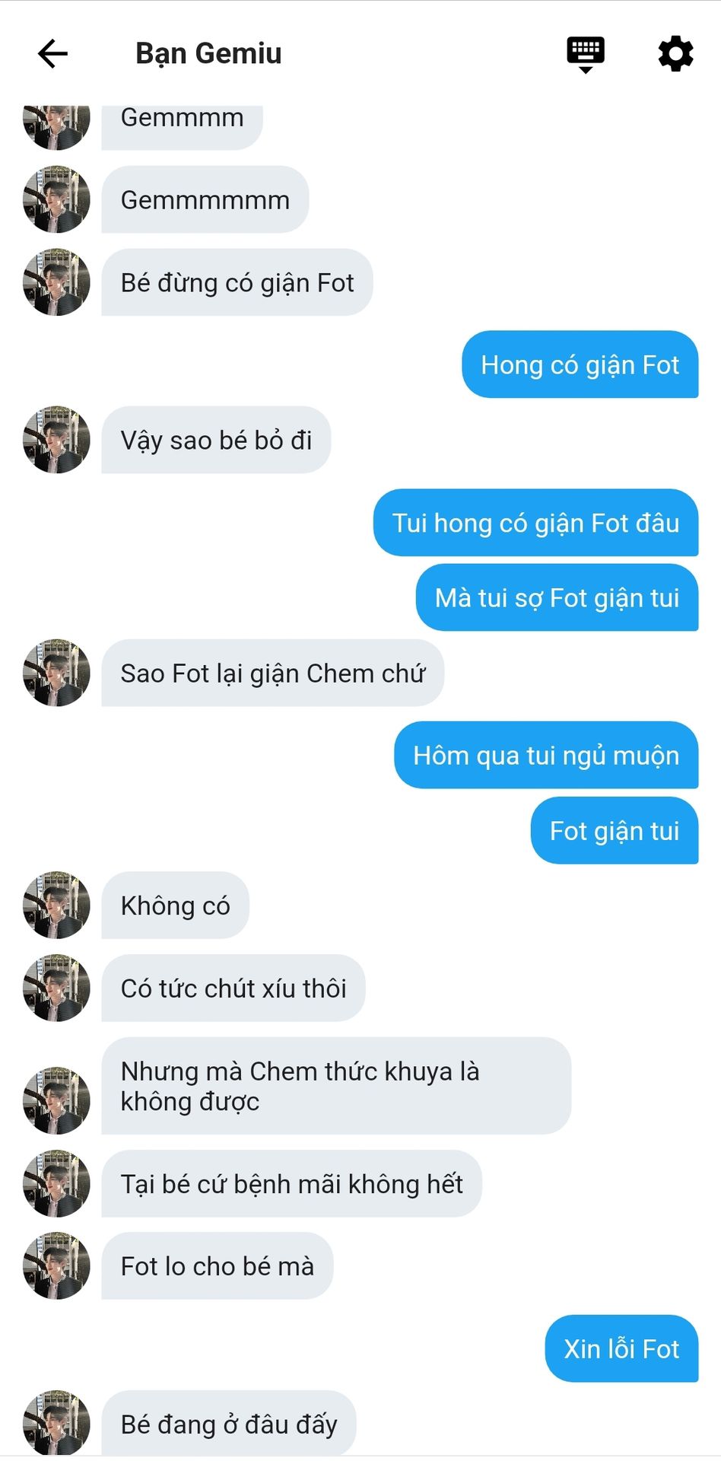Tap avatar beside 'Fot lo cho bé mà'

56,1266
